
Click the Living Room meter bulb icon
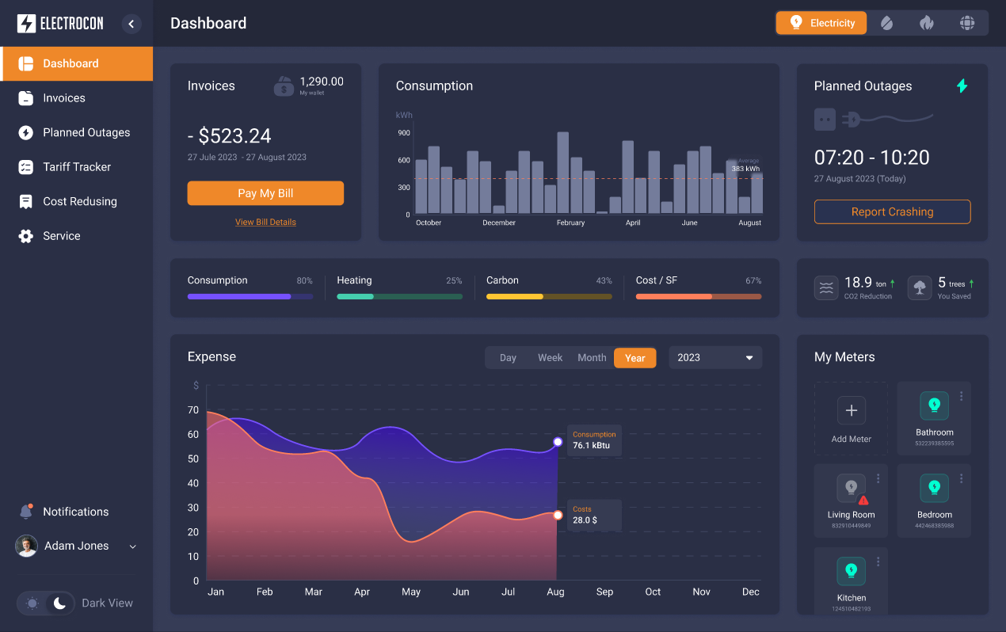coord(851,486)
